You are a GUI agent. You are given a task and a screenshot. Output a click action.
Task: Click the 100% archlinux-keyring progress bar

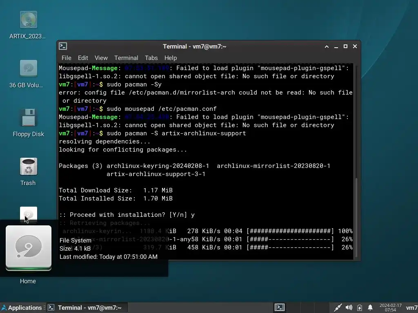290,231
